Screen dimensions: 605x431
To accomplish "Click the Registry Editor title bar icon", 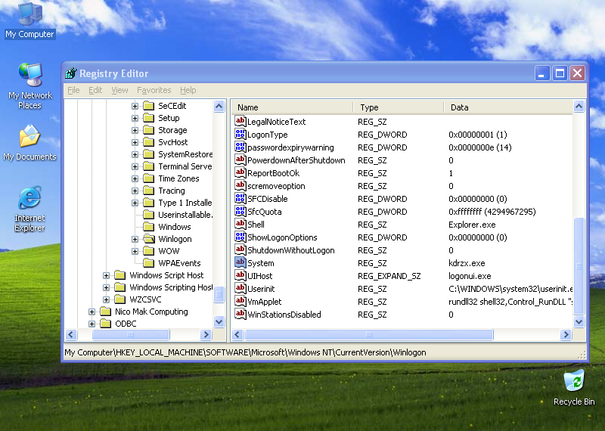I will tap(71, 73).
